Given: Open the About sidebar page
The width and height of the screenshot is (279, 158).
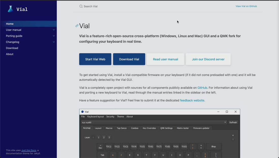Looking at the screenshot, I should [x=10, y=54].
